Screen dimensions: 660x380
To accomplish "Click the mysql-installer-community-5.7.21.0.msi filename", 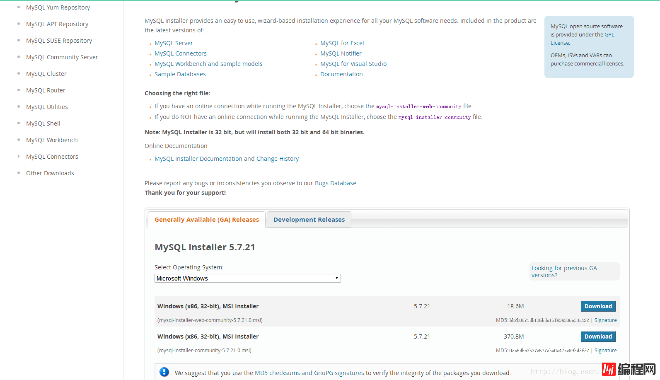I will pos(204,351).
